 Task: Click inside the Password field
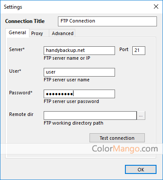click(x=79, y=94)
